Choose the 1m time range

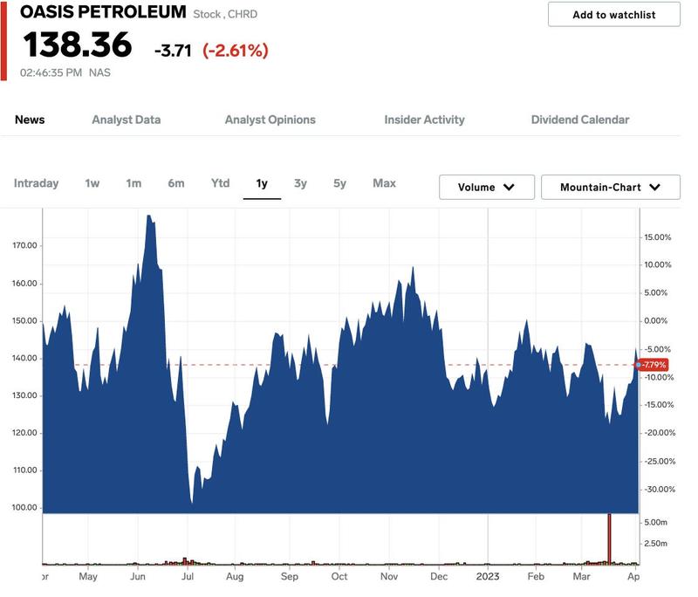(x=133, y=183)
